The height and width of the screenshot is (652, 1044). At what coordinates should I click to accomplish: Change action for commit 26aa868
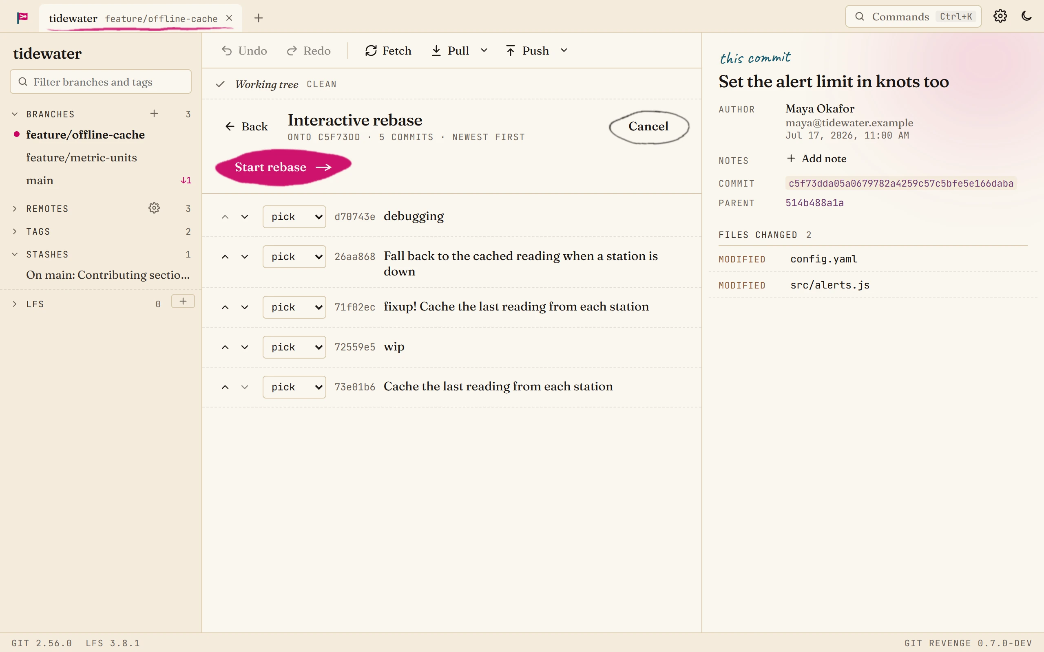click(x=294, y=257)
